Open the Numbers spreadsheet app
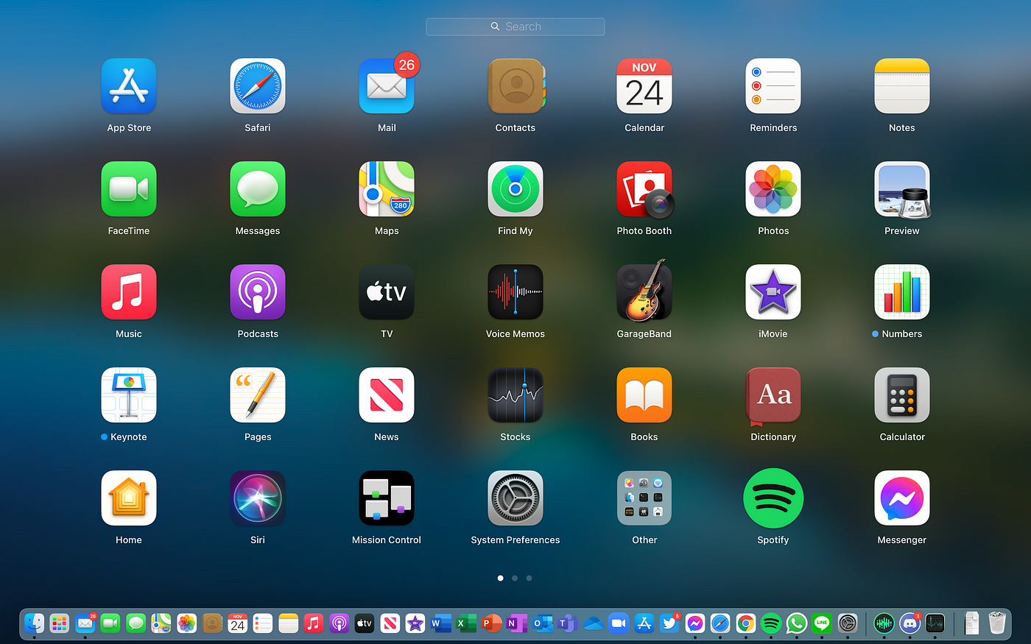This screenshot has width=1031, height=644. (x=902, y=292)
